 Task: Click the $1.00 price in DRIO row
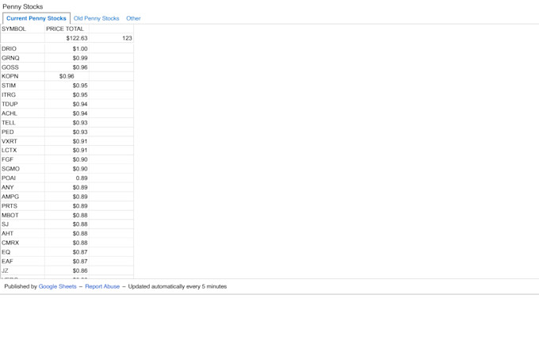(67, 49)
